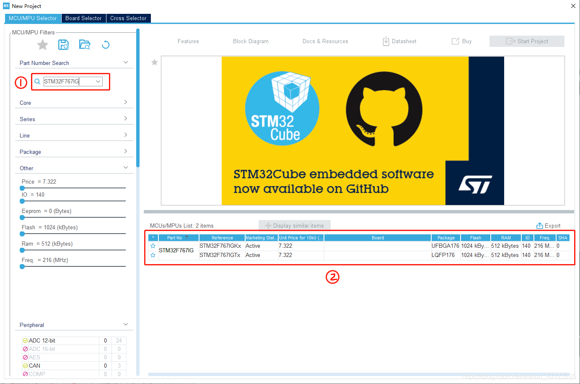This screenshot has height=384, width=580.
Task: Open the Block Diagram tab
Action: (251, 41)
